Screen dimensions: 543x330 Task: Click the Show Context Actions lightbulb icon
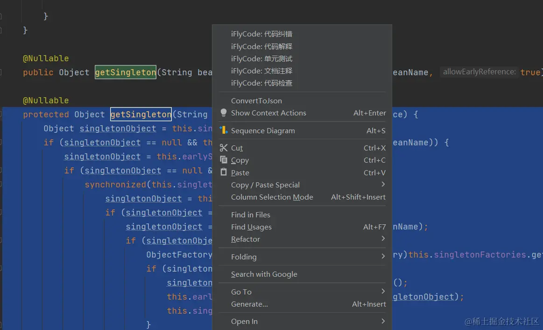(x=224, y=113)
